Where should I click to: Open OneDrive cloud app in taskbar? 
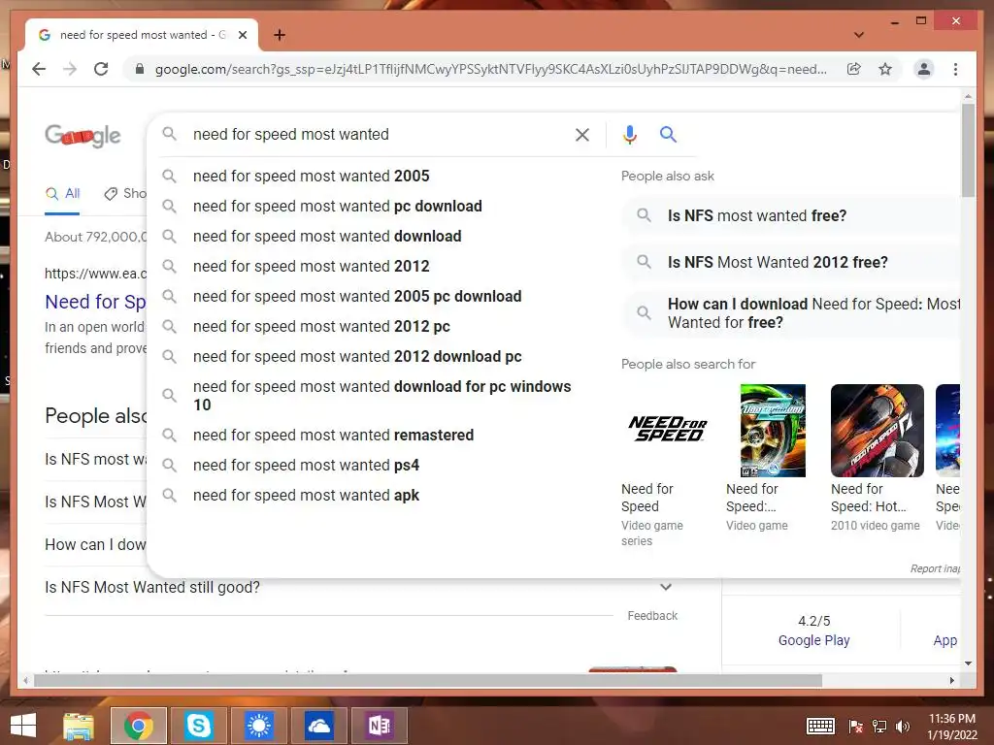click(x=318, y=726)
